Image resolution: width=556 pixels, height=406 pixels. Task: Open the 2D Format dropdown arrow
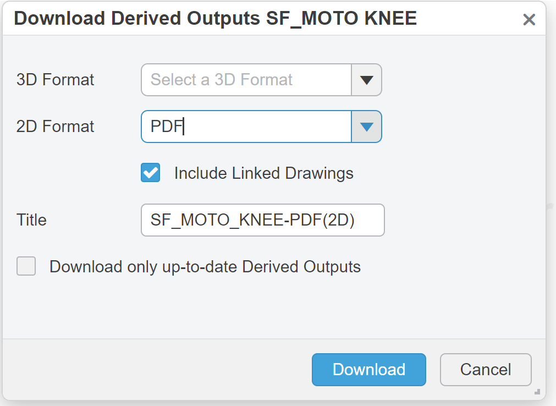pos(367,127)
